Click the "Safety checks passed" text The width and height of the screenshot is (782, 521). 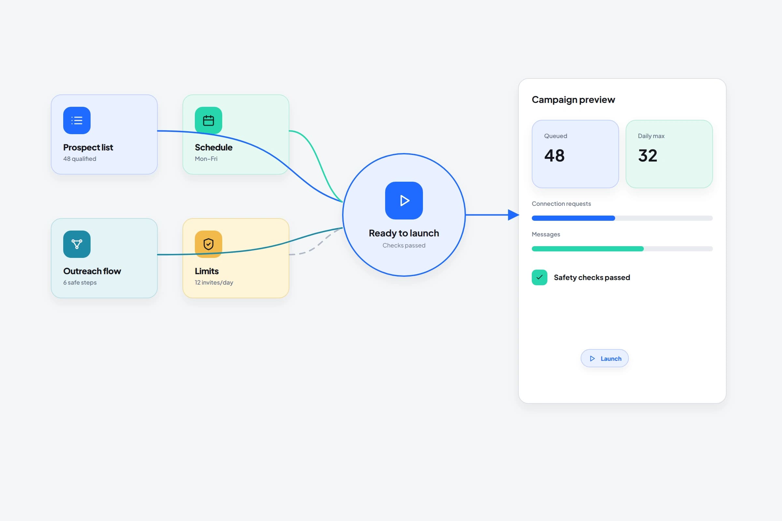coord(592,277)
